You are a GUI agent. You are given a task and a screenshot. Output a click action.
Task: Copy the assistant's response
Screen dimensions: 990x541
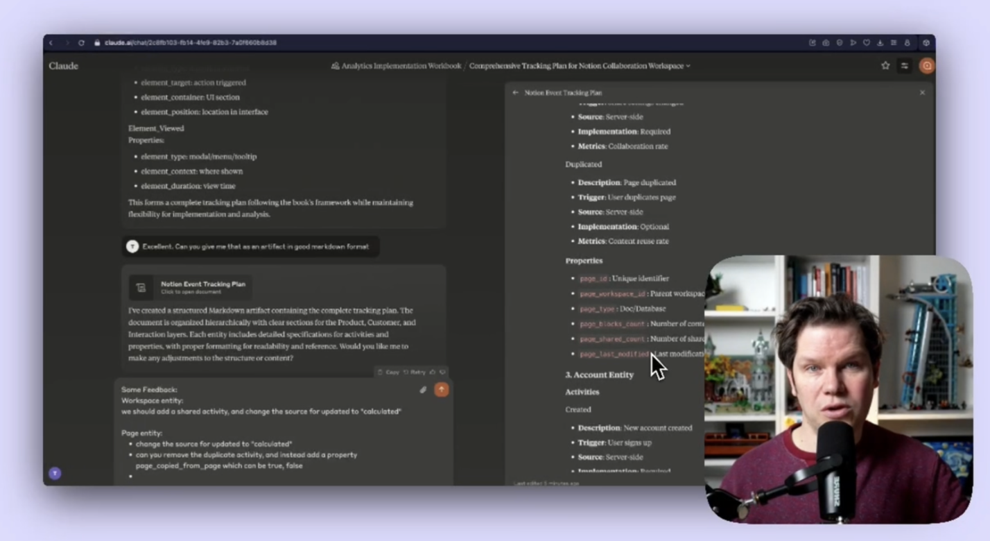click(x=388, y=372)
